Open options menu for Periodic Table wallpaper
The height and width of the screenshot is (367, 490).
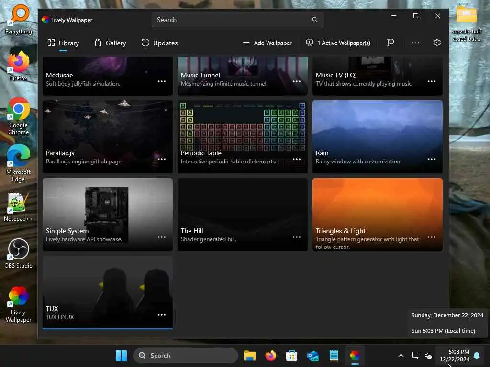(297, 159)
